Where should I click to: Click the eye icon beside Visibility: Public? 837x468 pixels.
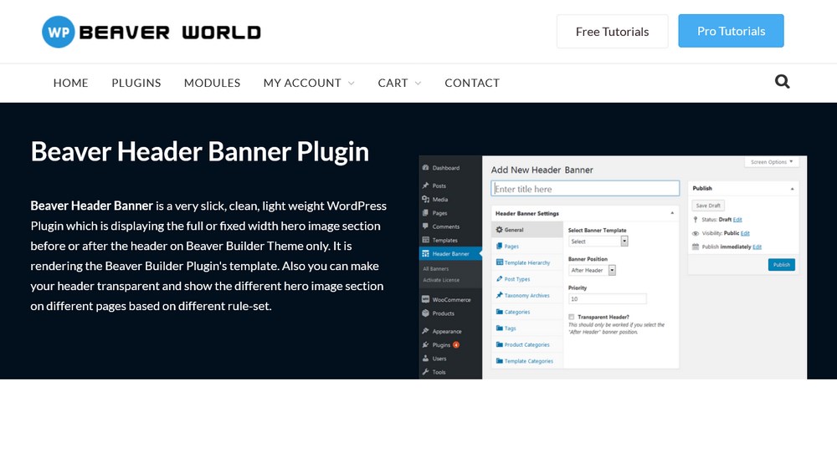point(695,233)
